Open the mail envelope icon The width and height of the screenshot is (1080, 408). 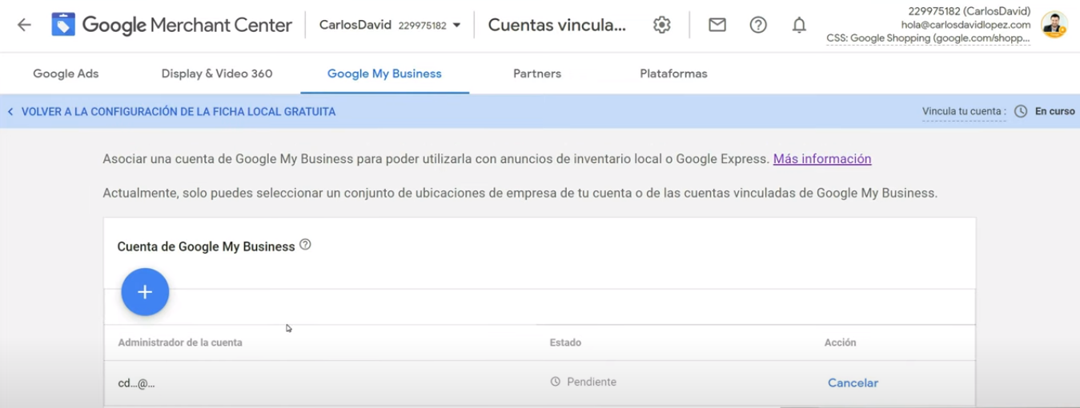717,25
